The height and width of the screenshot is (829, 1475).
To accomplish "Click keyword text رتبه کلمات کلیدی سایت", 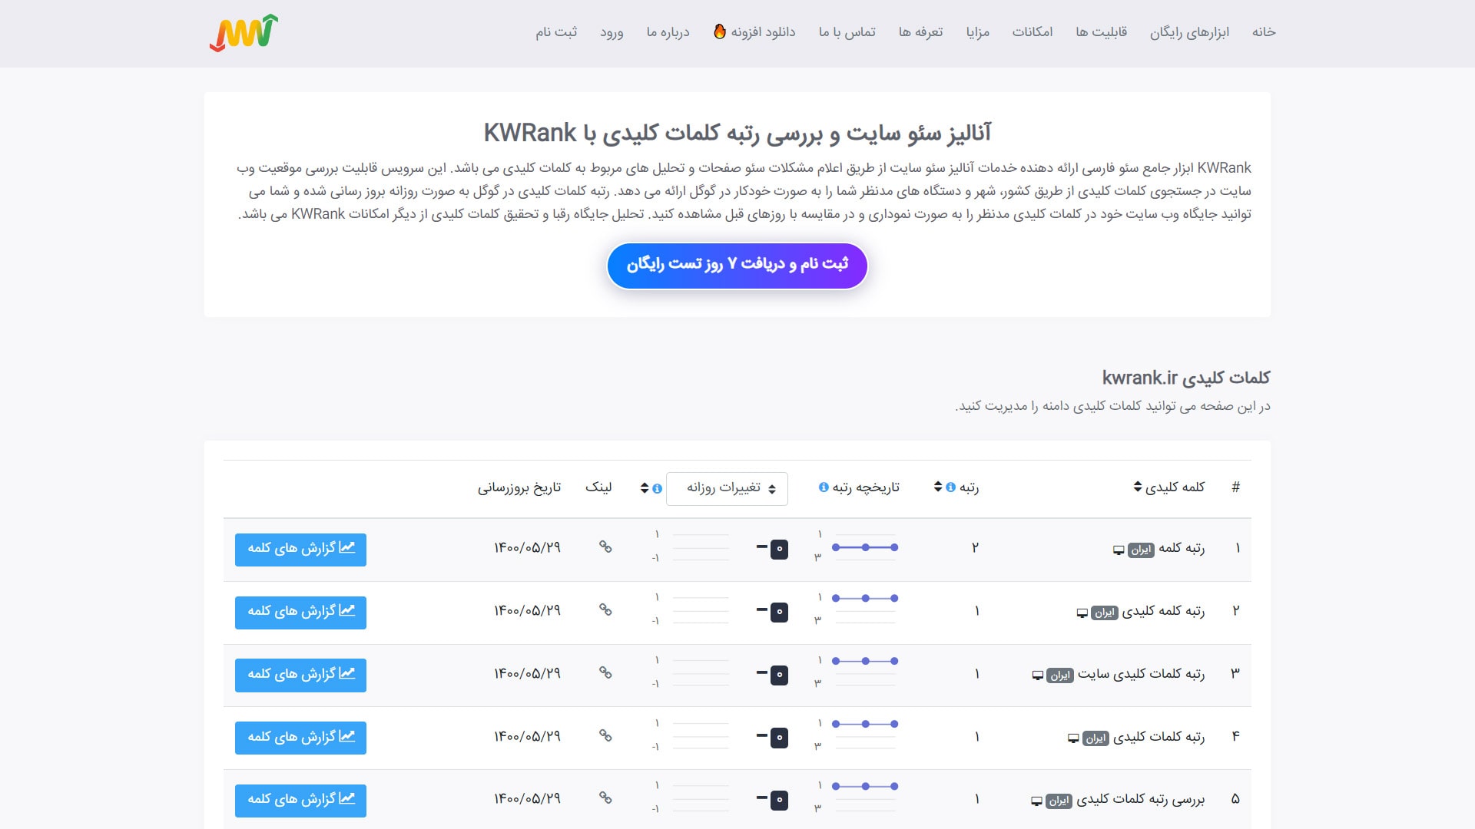I will coord(1141,673).
